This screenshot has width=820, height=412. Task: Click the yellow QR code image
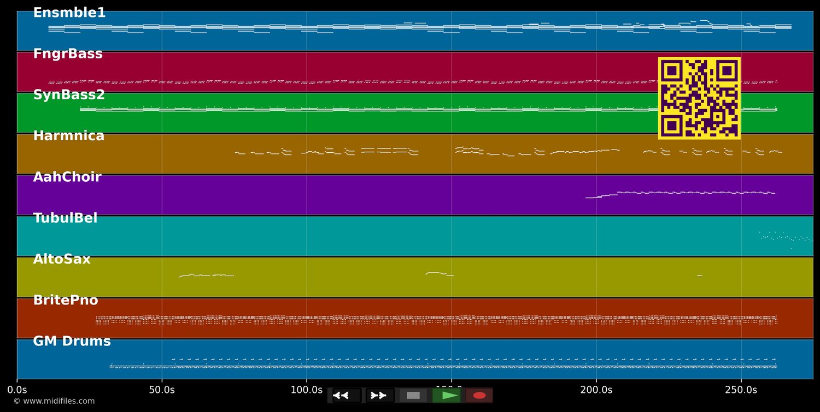[699, 98]
